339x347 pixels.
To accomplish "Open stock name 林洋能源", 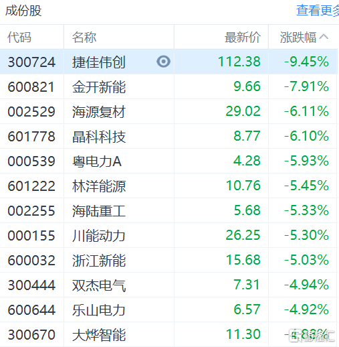I will 99,186.
